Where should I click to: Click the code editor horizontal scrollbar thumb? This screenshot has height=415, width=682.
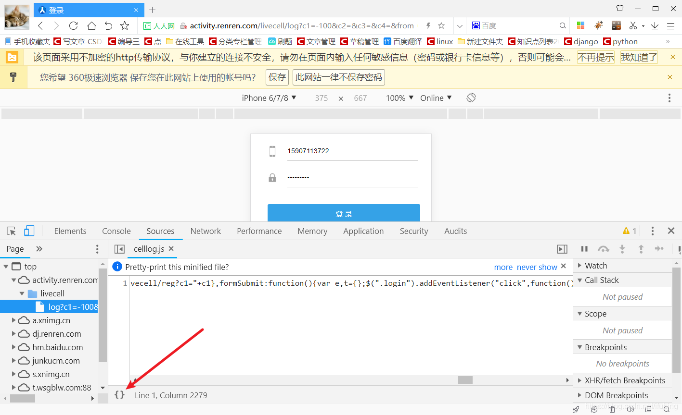(465, 380)
